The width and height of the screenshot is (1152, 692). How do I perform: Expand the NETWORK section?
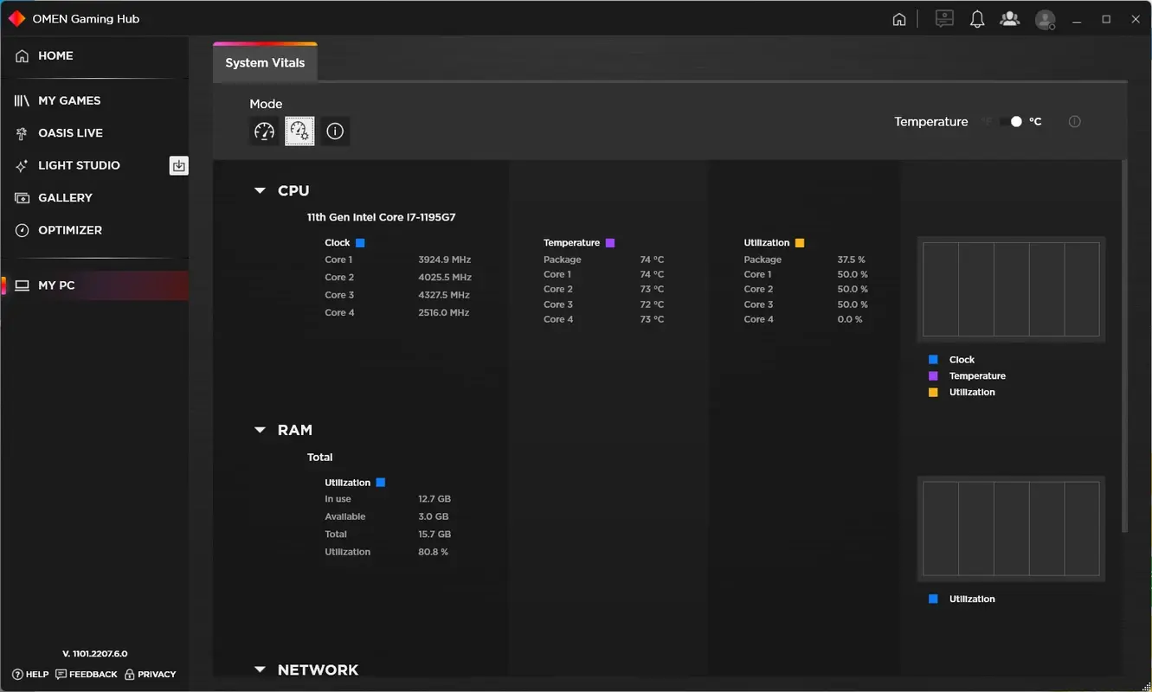pyautogui.click(x=259, y=669)
